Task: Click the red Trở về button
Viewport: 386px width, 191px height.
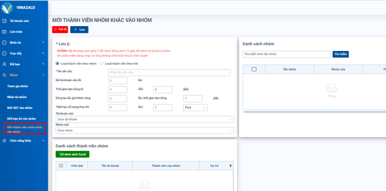Action: click(x=60, y=29)
